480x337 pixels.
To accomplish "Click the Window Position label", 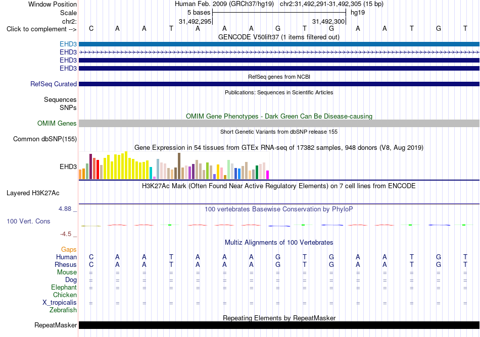I will 53,4.
